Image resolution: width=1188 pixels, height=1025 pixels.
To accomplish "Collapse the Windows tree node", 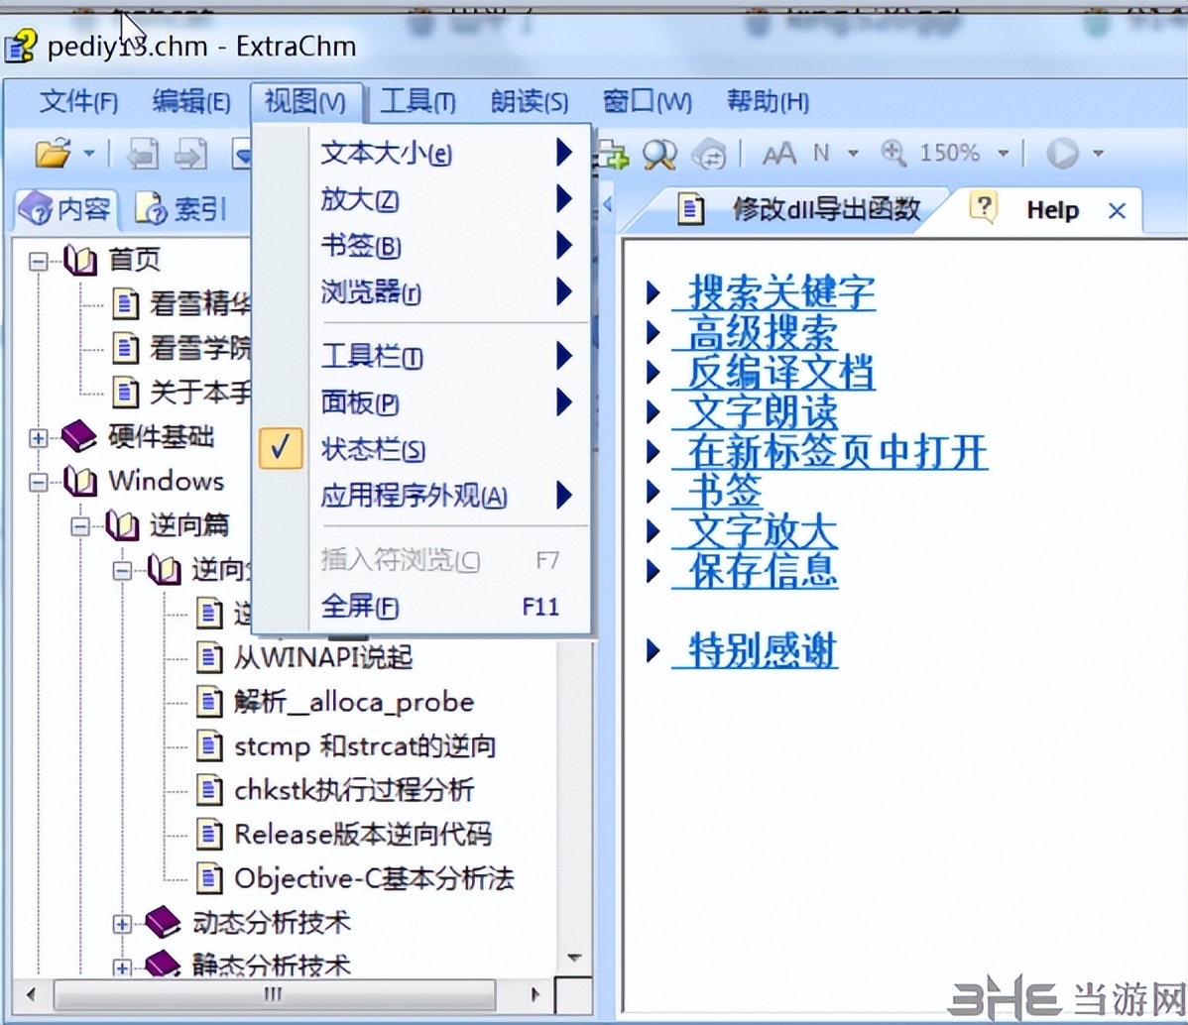I will [x=38, y=483].
